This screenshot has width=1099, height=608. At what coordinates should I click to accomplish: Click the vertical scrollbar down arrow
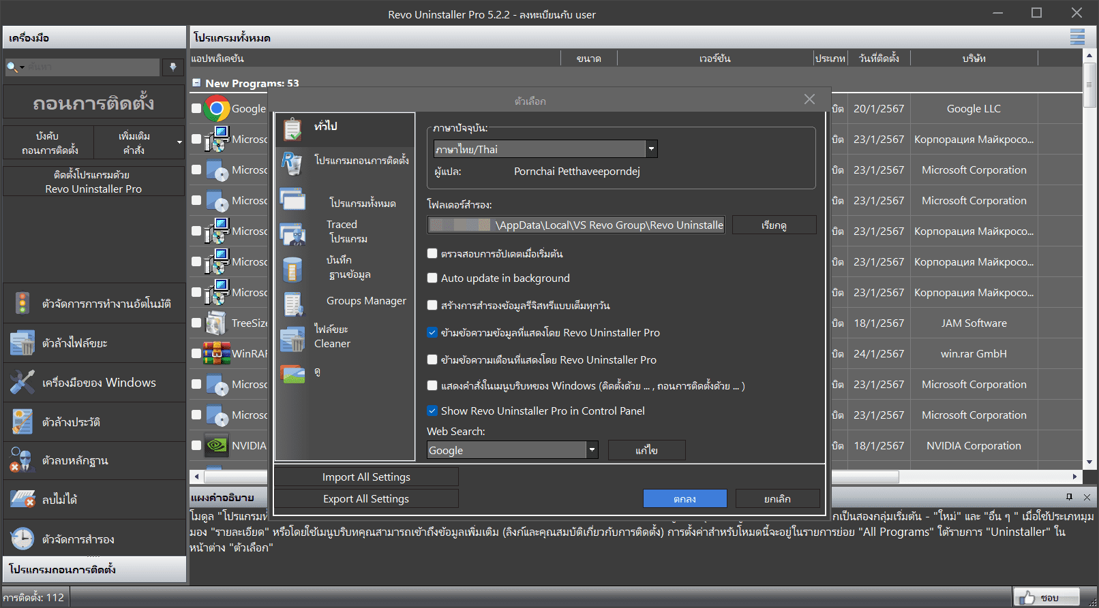tap(1089, 462)
